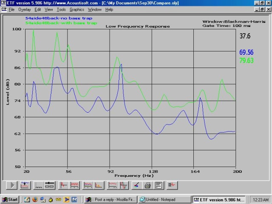Viewport: 272px width, 204px height.
Task: Open the Graphics menu
Action: point(77,9)
